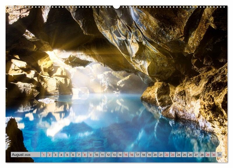Choose the red day 9 cell
The height and width of the screenshot is (168, 233).
pyautogui.click(x=91, y=155)
